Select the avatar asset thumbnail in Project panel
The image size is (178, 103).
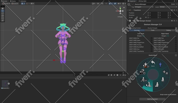5,83
